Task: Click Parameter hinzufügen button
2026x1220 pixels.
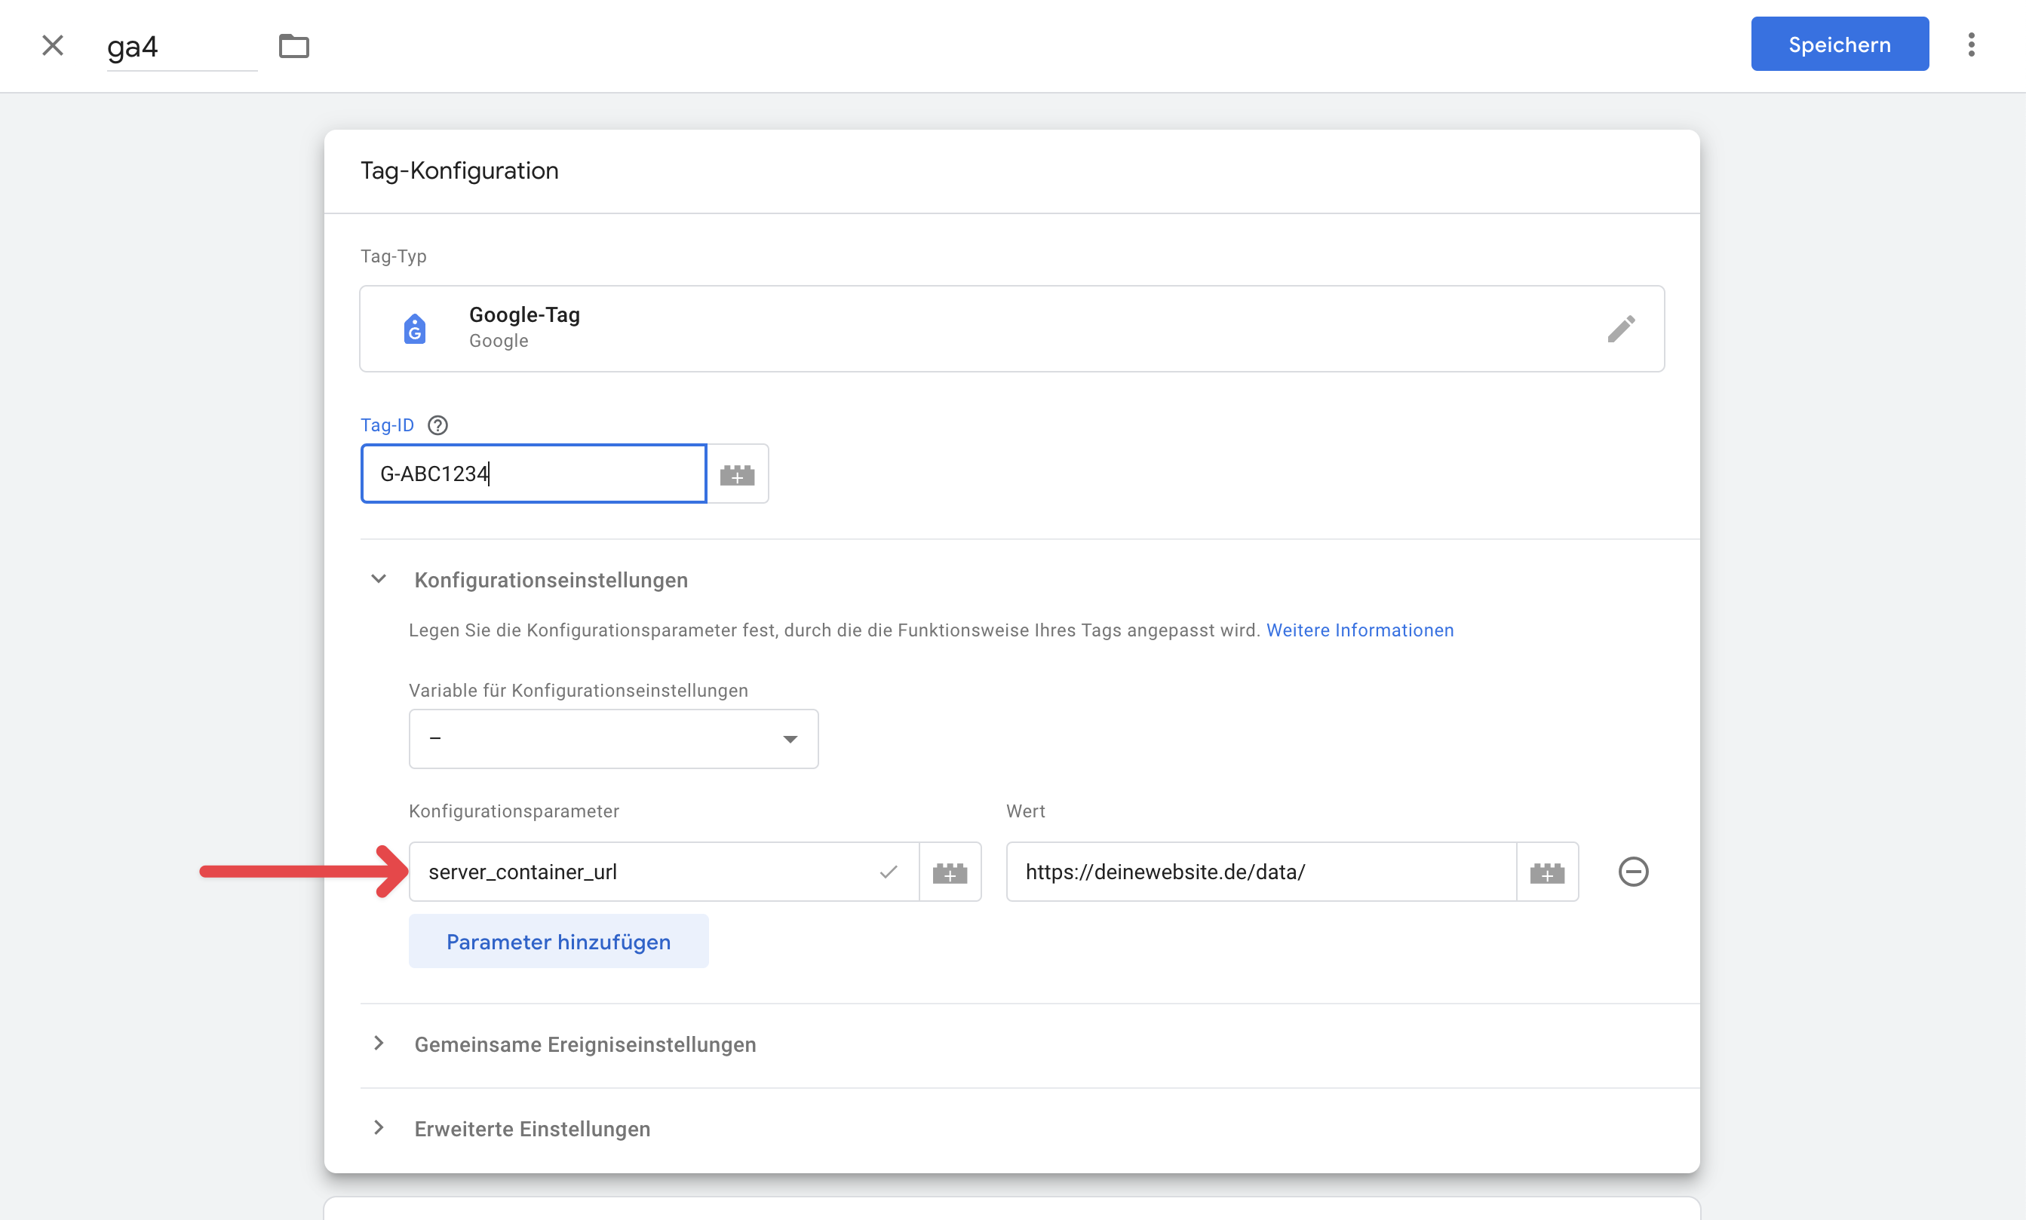Action: click(x=558, y=941)
